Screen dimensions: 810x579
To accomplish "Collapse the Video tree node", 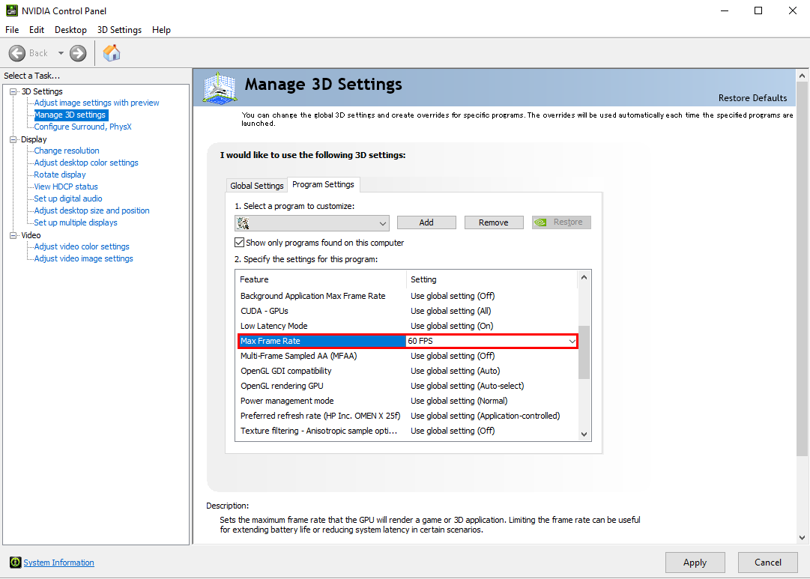I will coord(13,235).
